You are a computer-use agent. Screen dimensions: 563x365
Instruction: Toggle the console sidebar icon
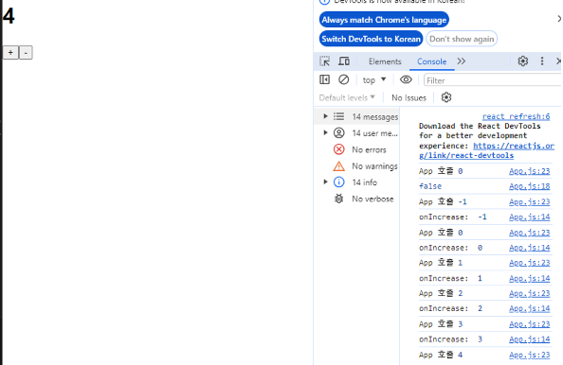(324, 79)
